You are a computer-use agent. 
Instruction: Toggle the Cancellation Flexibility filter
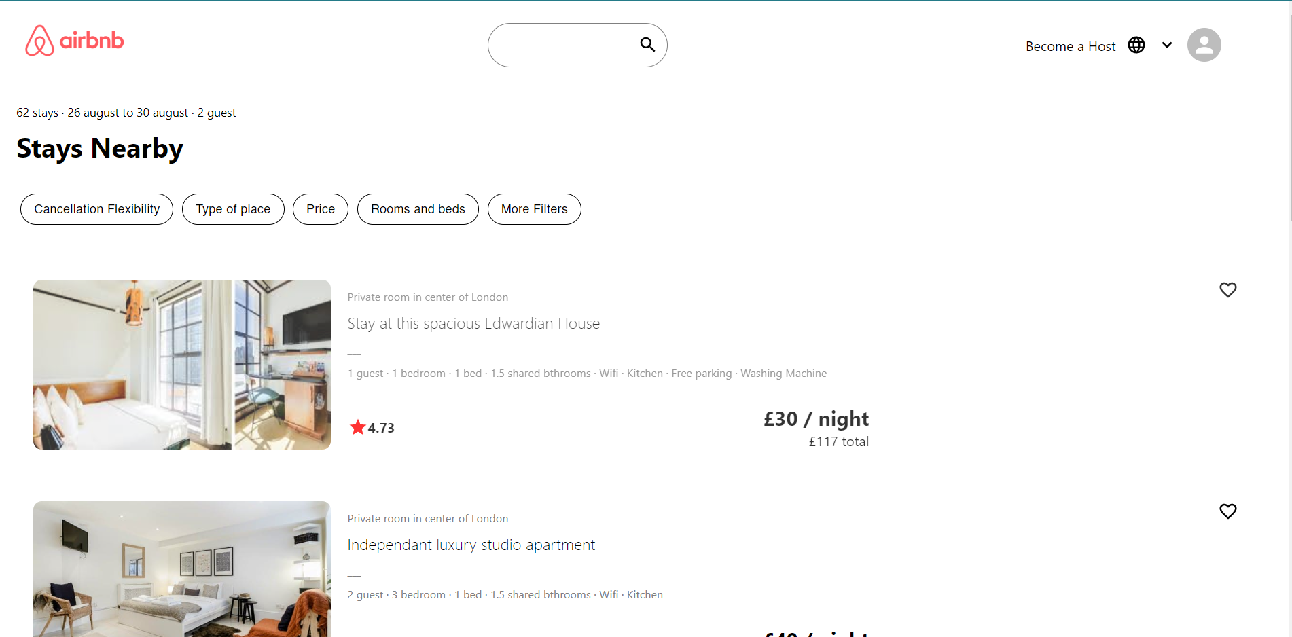96,209
